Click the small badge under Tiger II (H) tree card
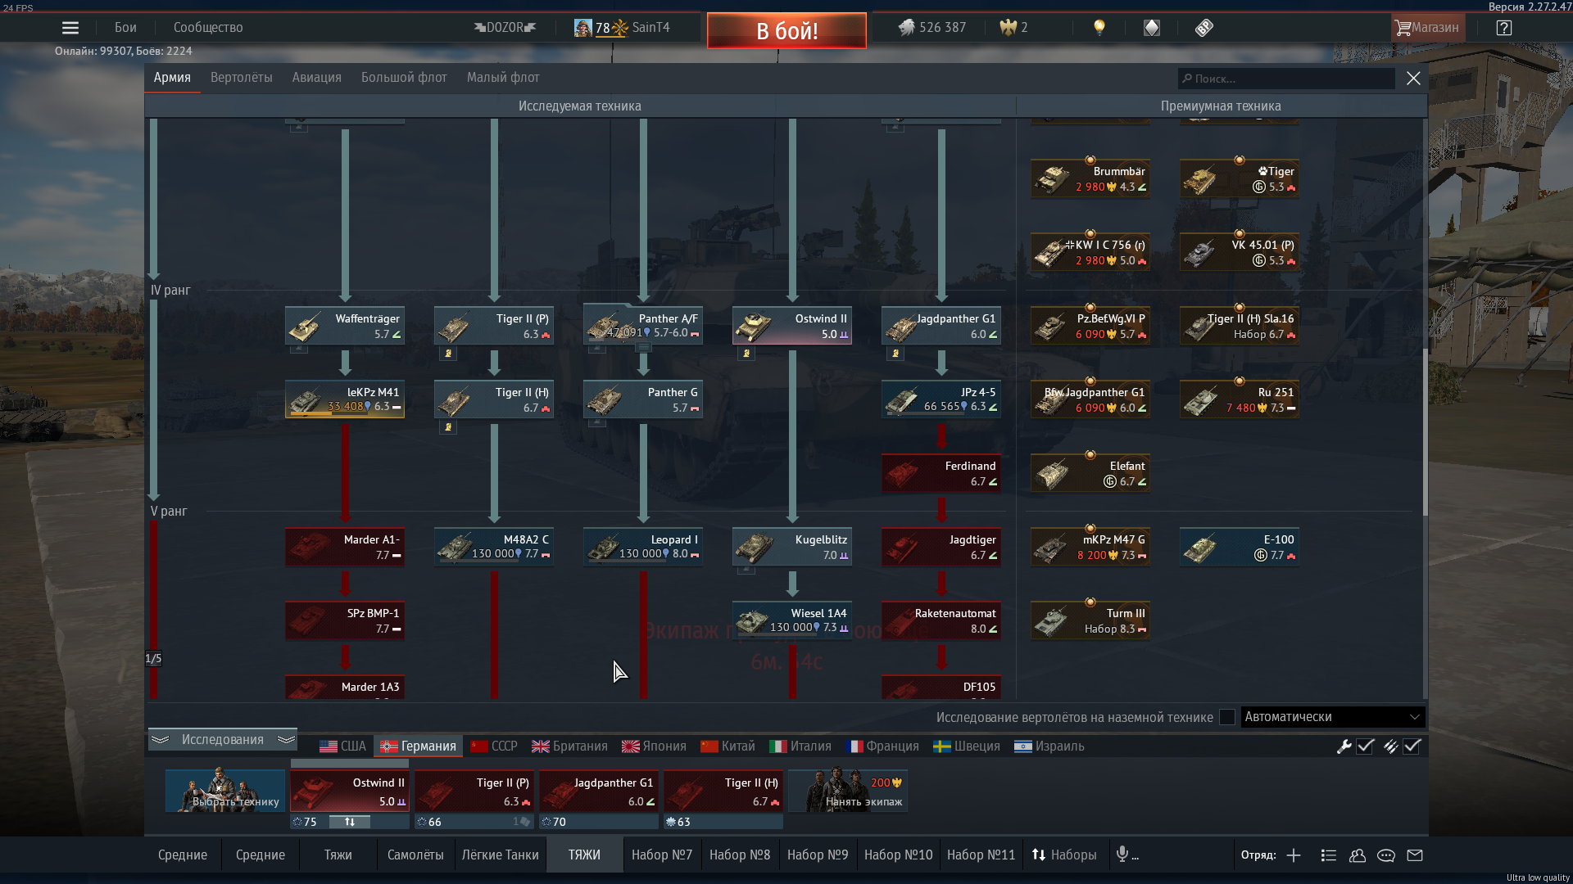The image size is (1573, 884). pyautogui.click(x=448, y=427)
